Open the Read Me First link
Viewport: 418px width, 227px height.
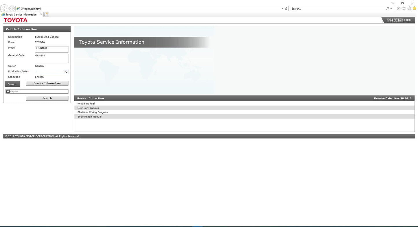point(395,20)
